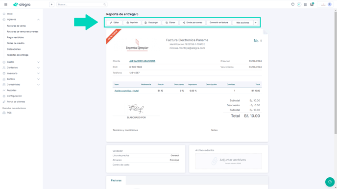The height and width of the screenshot is (189, 337).
Task: Click the Contabilidad sidebar icon
Action: (4, 85)
